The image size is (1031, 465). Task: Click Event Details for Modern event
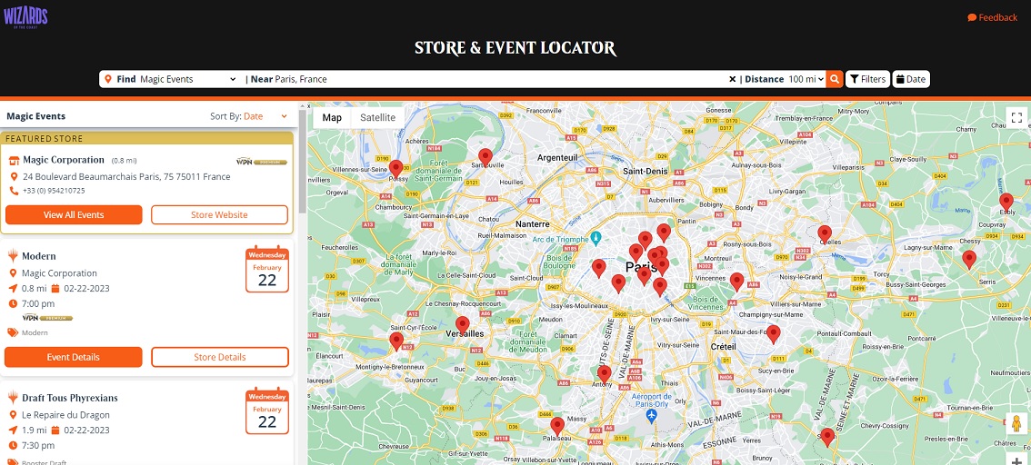click(x=74, y=357)
